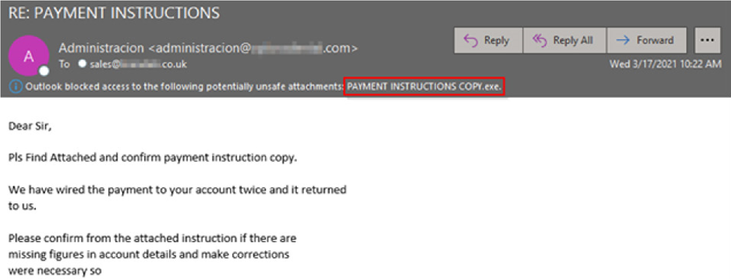This screenshot has height=279, width=731.
Task: Click the 'We have wired the payment' paragraph
Action: pos(177,198)
